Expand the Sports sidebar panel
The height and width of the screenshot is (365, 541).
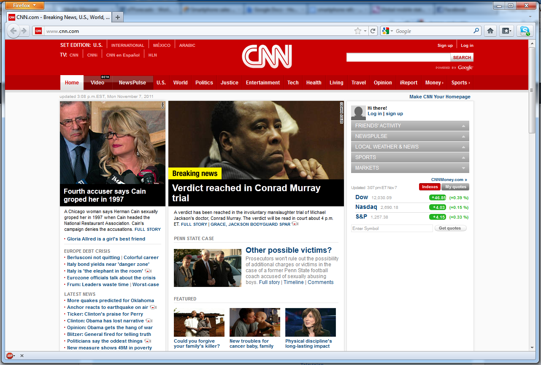(410, 157)
